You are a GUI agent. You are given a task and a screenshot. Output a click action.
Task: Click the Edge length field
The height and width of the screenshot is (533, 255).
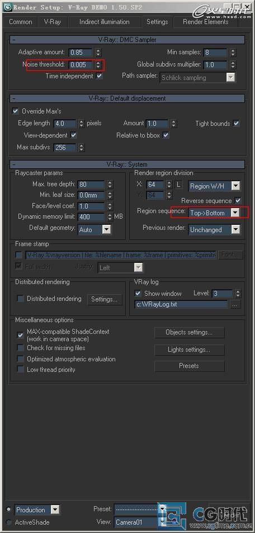point(64,124)
